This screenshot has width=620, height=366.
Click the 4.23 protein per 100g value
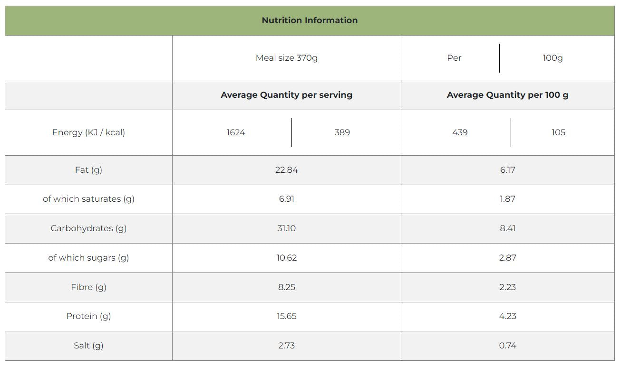pos(507,316)
